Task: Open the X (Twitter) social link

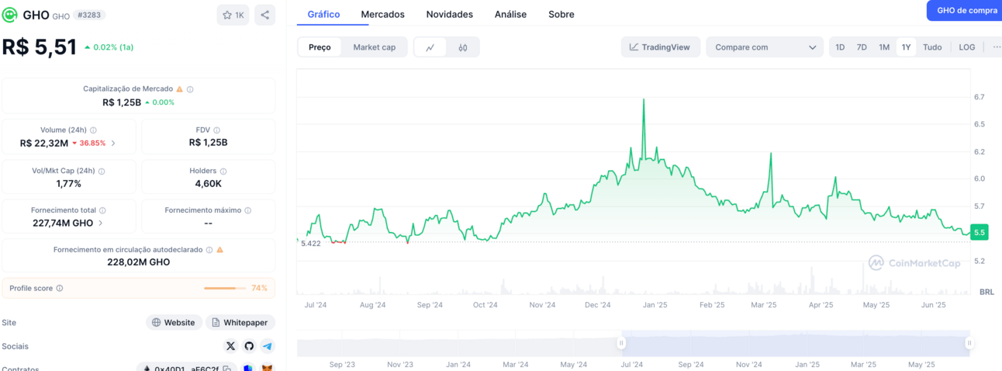Action: 230,346
